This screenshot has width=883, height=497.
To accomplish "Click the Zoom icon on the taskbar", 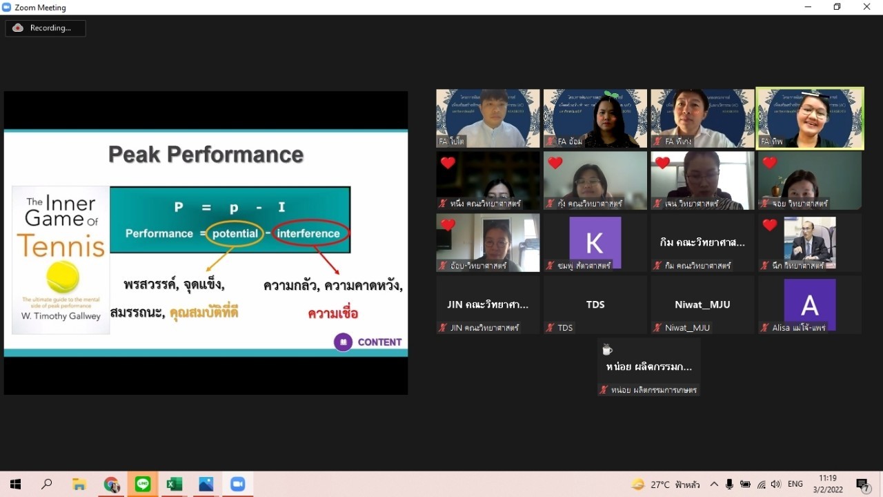I will pos(238,484).
